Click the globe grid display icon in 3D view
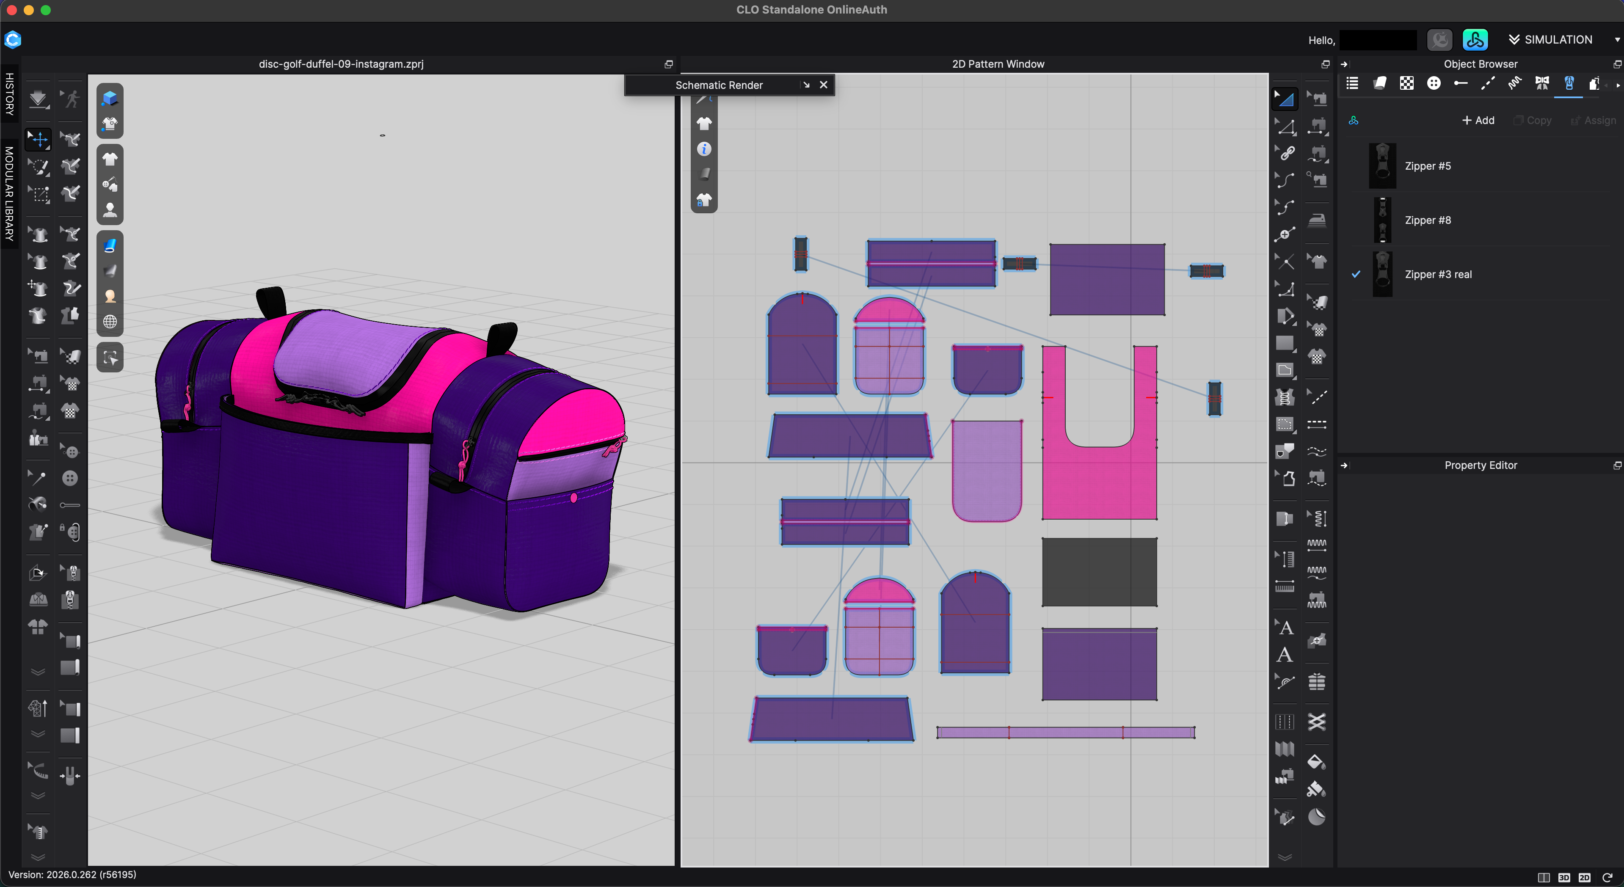The image size is (1624, 887). 110,322
